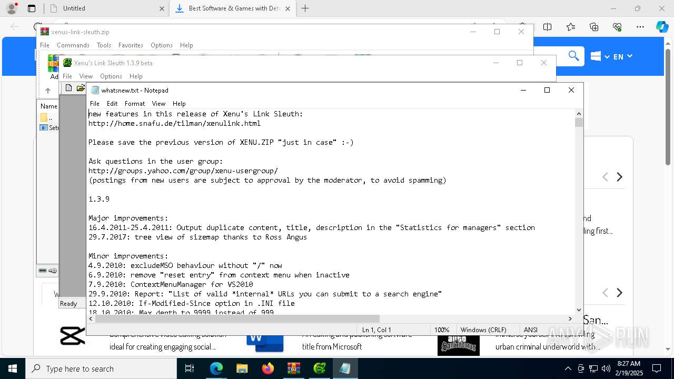This screenshot has height=379, width=674.
Task: Open Edge tab actions menu icon
Action: pos(32,8)
